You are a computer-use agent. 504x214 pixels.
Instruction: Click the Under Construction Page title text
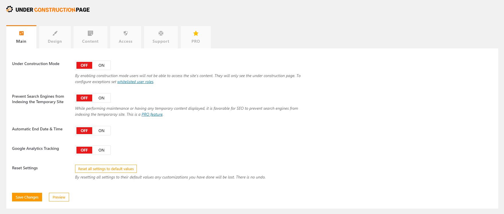[x=53, y=10]
